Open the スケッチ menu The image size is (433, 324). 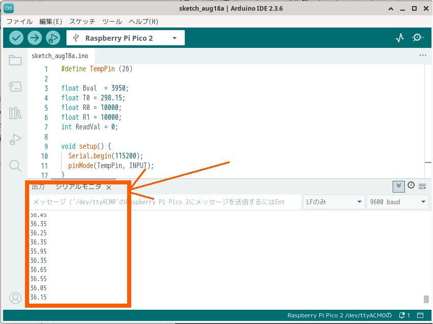82,21
